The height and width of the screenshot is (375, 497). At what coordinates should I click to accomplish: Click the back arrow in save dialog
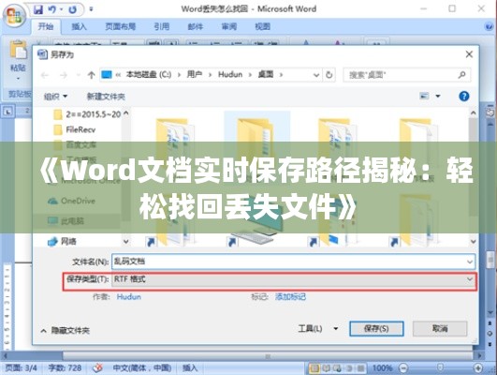[45, 75]
